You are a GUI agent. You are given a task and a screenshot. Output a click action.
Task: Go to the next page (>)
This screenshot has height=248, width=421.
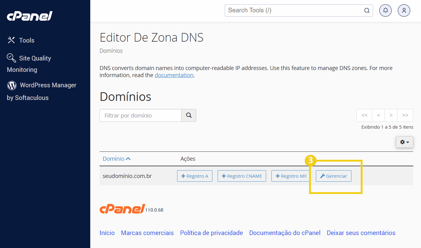coord(391,115)
